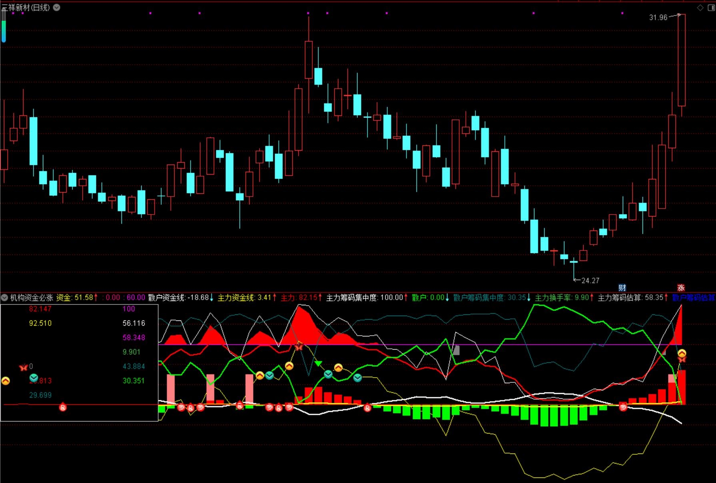This screenshot has height=483, width=716.
Task: Click the green downward triangle marker
Action: (x=318, y=364)
